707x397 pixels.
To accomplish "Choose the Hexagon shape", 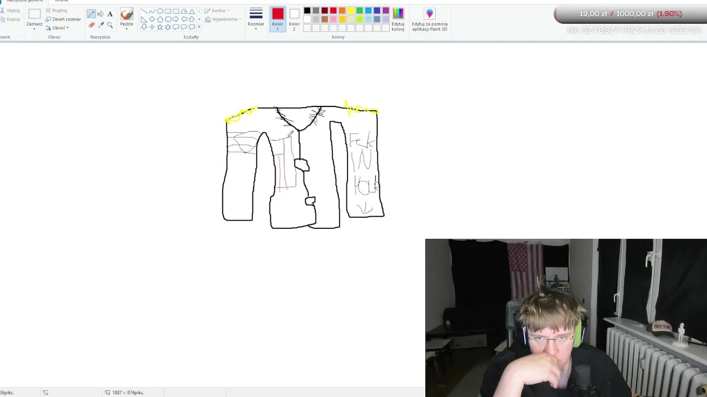I will click(x=168, y=19).
